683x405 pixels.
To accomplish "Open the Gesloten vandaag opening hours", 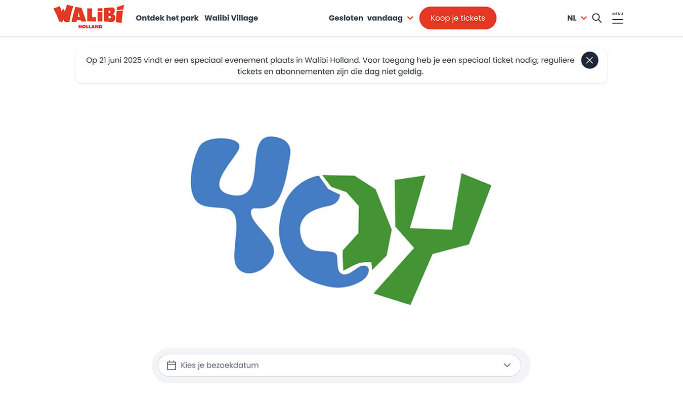I will (366, 18).
